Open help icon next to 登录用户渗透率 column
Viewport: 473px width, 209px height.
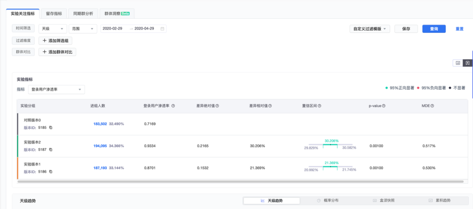[173, 106]
